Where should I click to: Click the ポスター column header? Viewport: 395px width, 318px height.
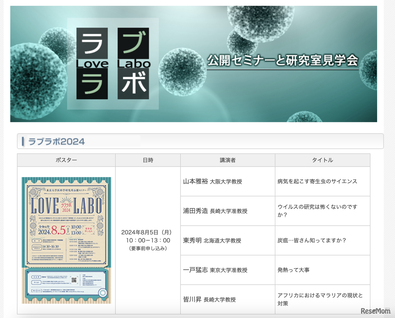coord(66,160)
